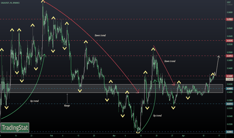Click the 0.04800 price axis tick
The width and height of the screenshot is (234, 138).
pyautogui.click(x=230, y=60)
